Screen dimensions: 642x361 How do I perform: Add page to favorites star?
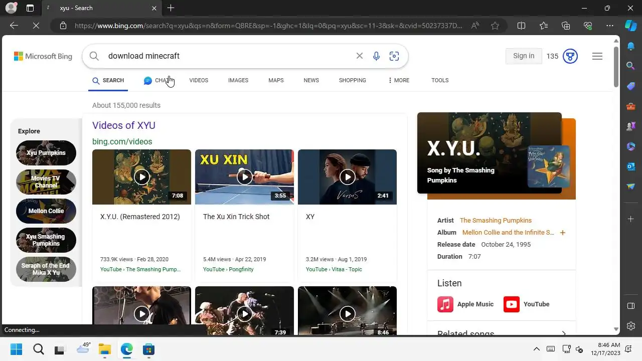pyautogui.click(x=495, y=26)
